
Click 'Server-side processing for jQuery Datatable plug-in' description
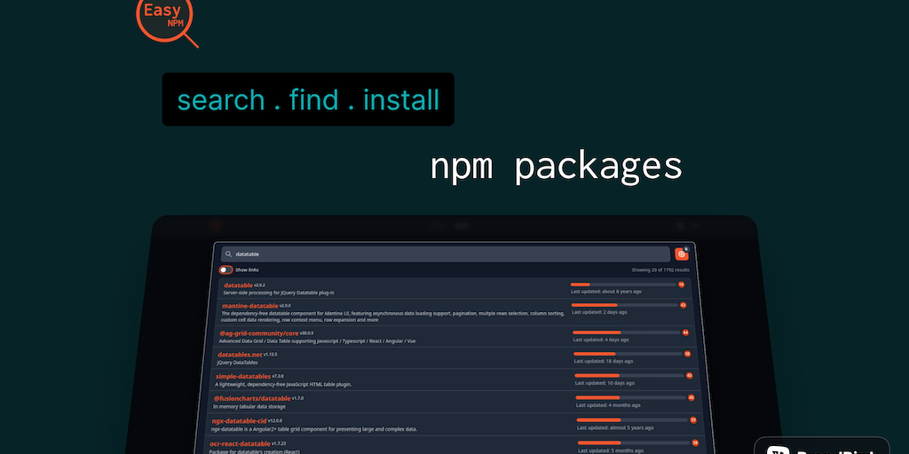point(279,293)
